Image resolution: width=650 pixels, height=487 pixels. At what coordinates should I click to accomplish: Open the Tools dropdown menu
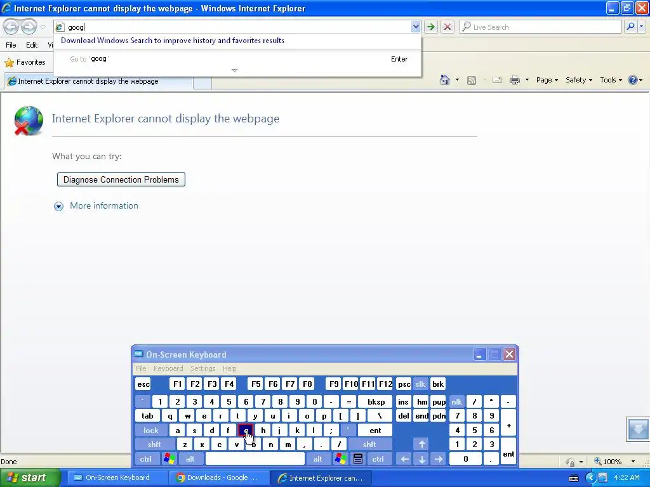[x=611, y=80]
